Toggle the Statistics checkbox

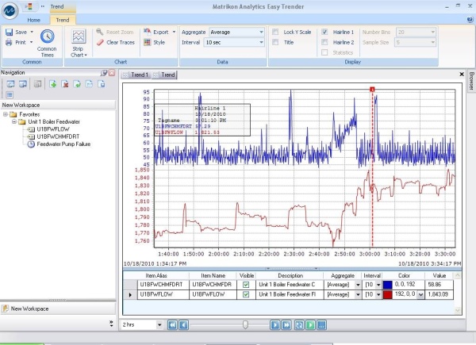coord(324,52)
